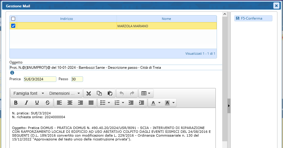Screen dimensions: 283x148
Task: Justify the text alignment
Action: [91, 103]
